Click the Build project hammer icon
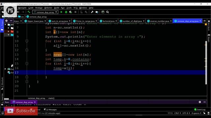211x118 pixels. pos(29,12)
